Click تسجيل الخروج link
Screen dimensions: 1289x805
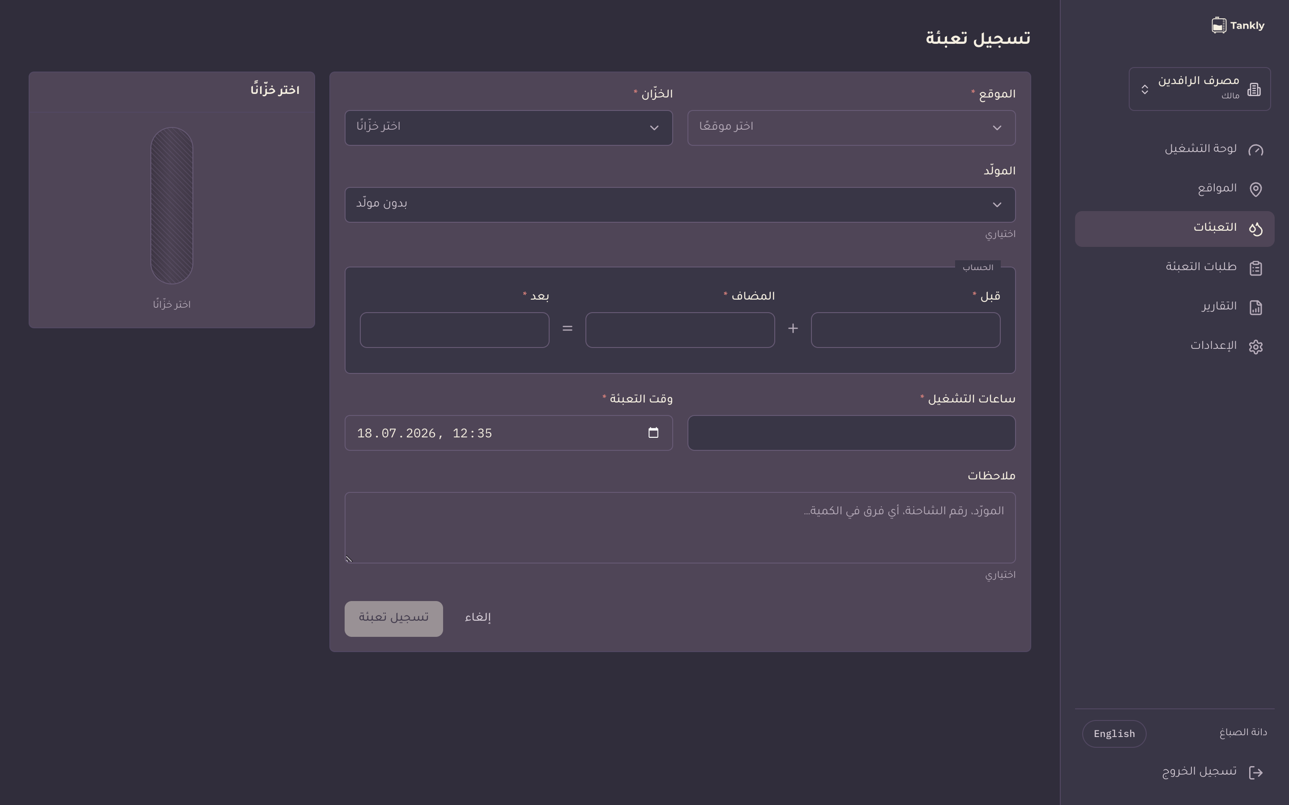coord(1174,772)
